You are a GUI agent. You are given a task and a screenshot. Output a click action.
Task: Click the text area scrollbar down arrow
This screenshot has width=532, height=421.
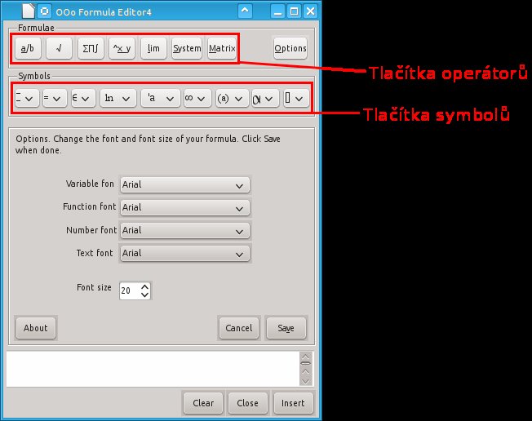point(306,381)
